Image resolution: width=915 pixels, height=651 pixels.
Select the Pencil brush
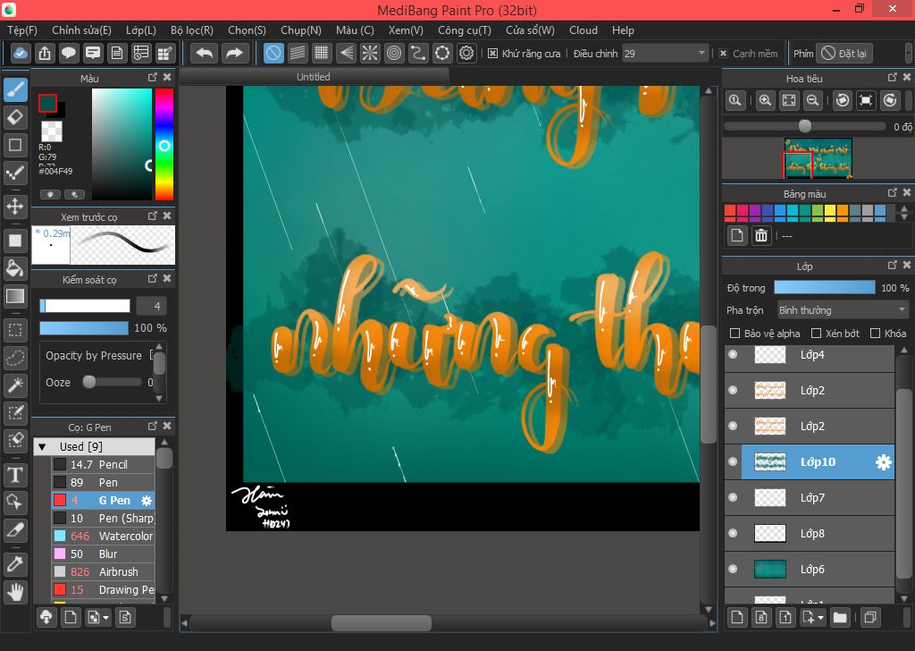click(104, 464)
